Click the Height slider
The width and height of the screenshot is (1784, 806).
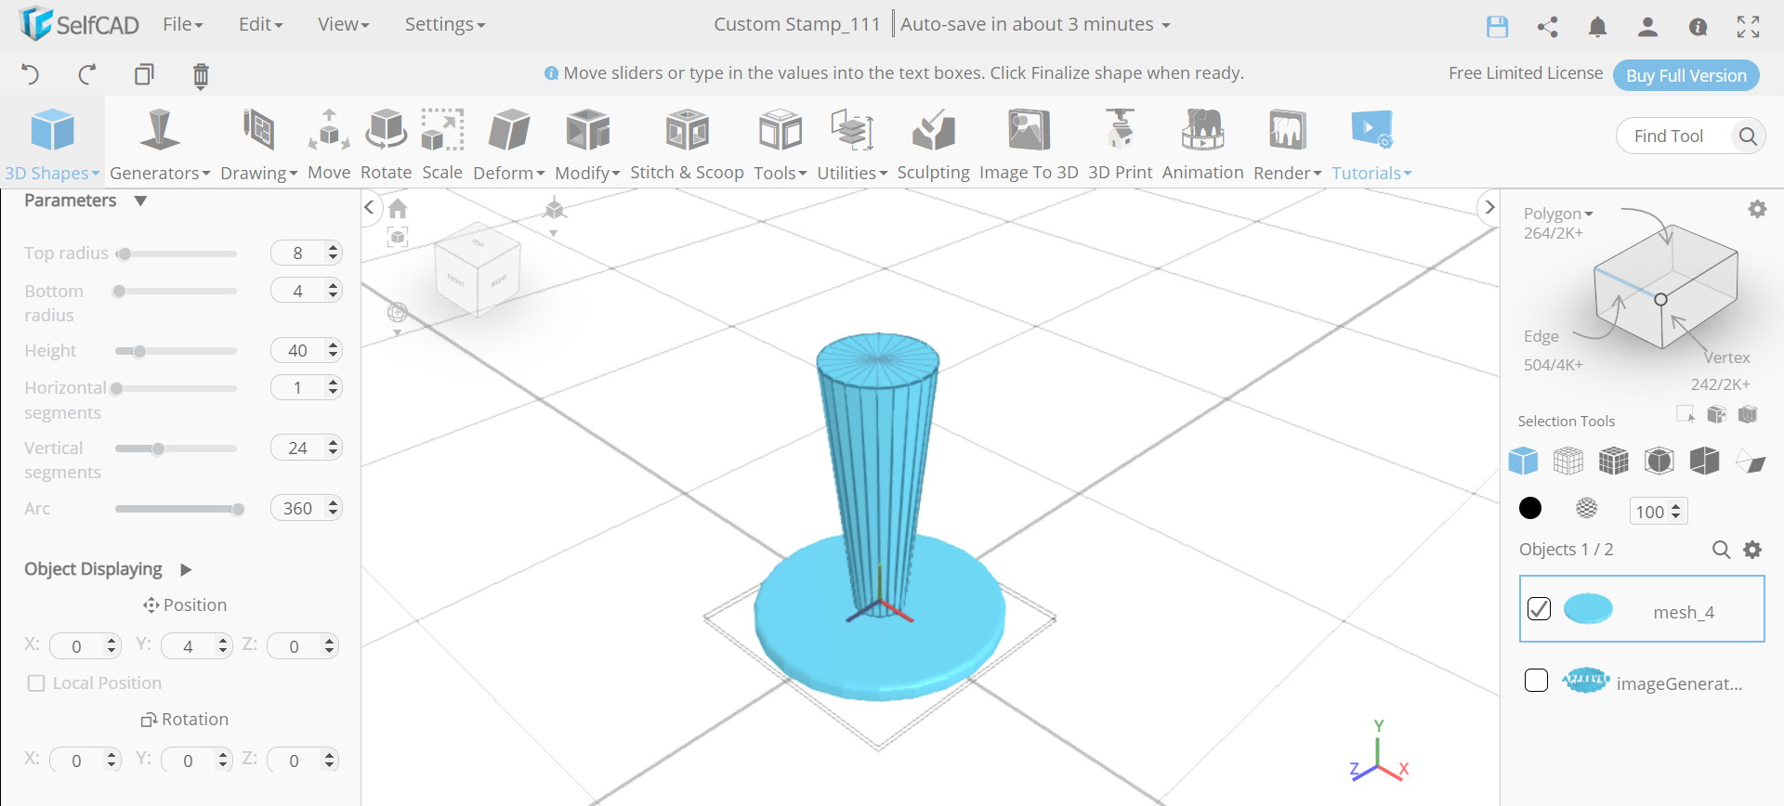[x=176, y=351]
